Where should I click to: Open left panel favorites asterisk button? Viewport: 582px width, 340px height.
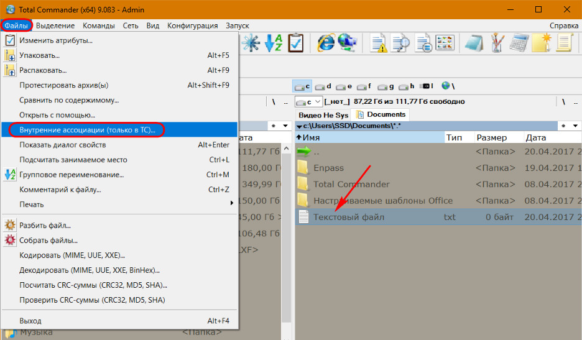tap(274, 126)
